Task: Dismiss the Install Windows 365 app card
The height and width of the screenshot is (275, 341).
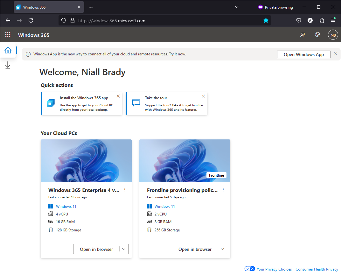Action: 118,96
